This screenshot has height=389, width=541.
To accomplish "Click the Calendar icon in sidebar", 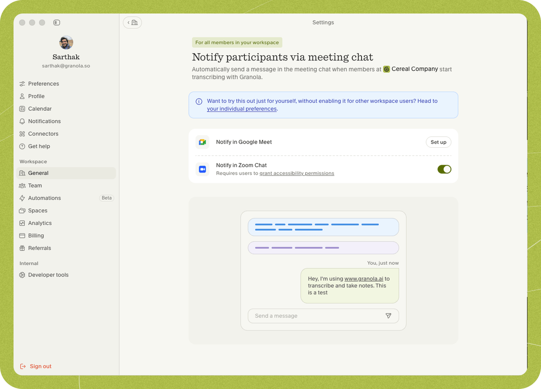I will [22, 109].
